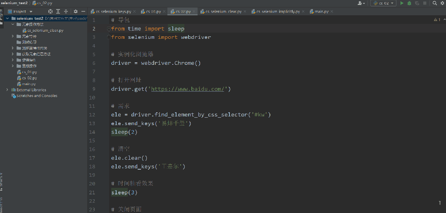The image size is (446, 213).
Task: Click the word webdriver on line 3
Action: click(196, 37)
